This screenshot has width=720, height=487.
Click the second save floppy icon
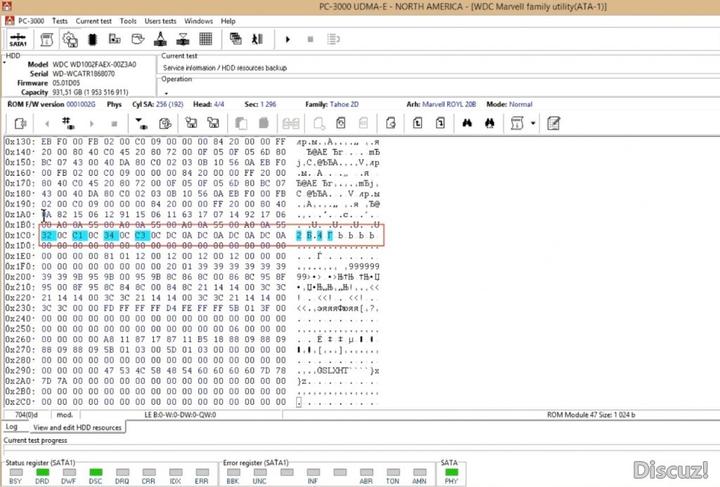[213, 122]
